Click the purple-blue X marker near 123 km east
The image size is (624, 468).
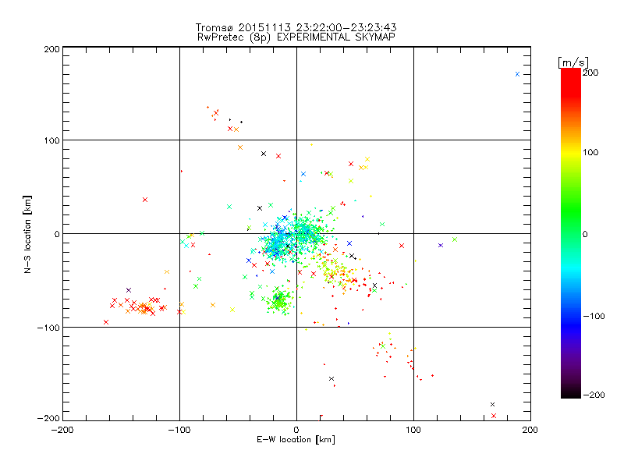click(441, 245)
